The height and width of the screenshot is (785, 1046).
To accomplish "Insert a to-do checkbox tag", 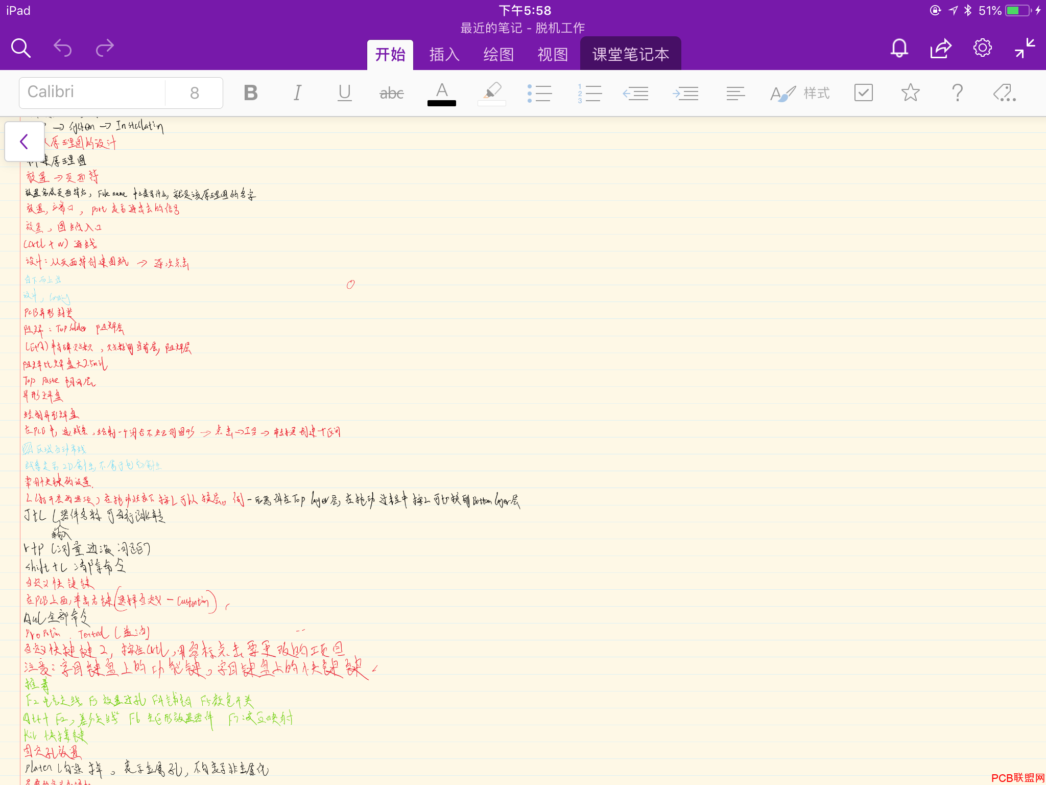I will [864, 93].
